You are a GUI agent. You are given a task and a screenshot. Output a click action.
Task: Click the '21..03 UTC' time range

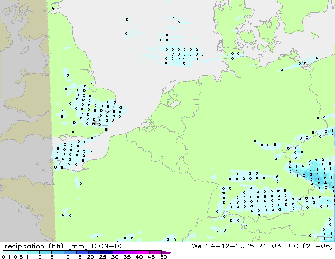[x=278, y=246]
